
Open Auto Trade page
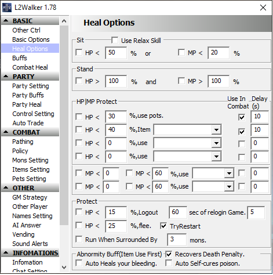pos(28,123)
